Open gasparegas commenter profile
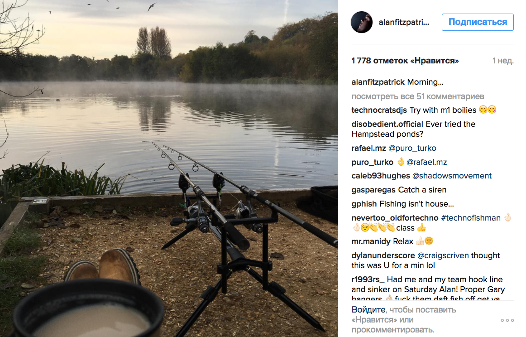Image resolution: width=526 pixels, height=337 pixels. point(373,190)
